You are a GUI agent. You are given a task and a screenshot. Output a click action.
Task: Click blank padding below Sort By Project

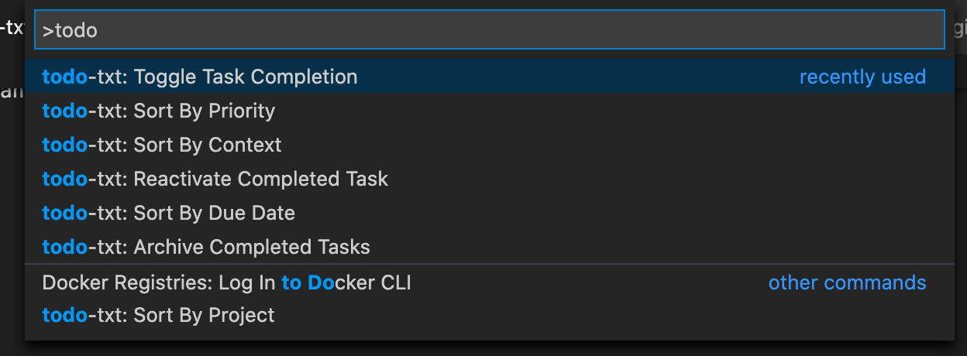point(488,334)
